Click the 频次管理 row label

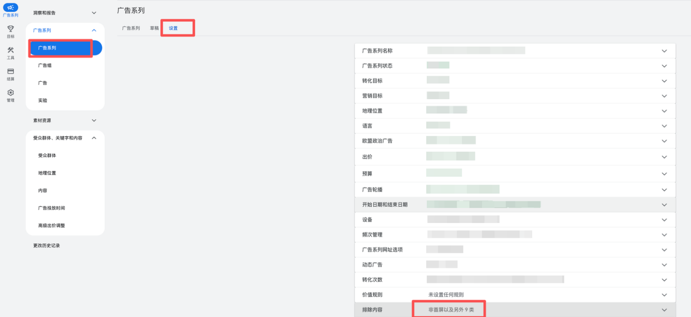coord(372,235)
